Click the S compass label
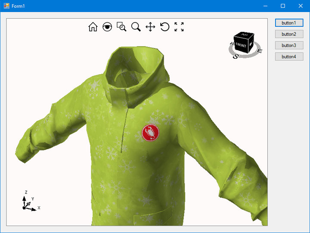 pos(236,56)
